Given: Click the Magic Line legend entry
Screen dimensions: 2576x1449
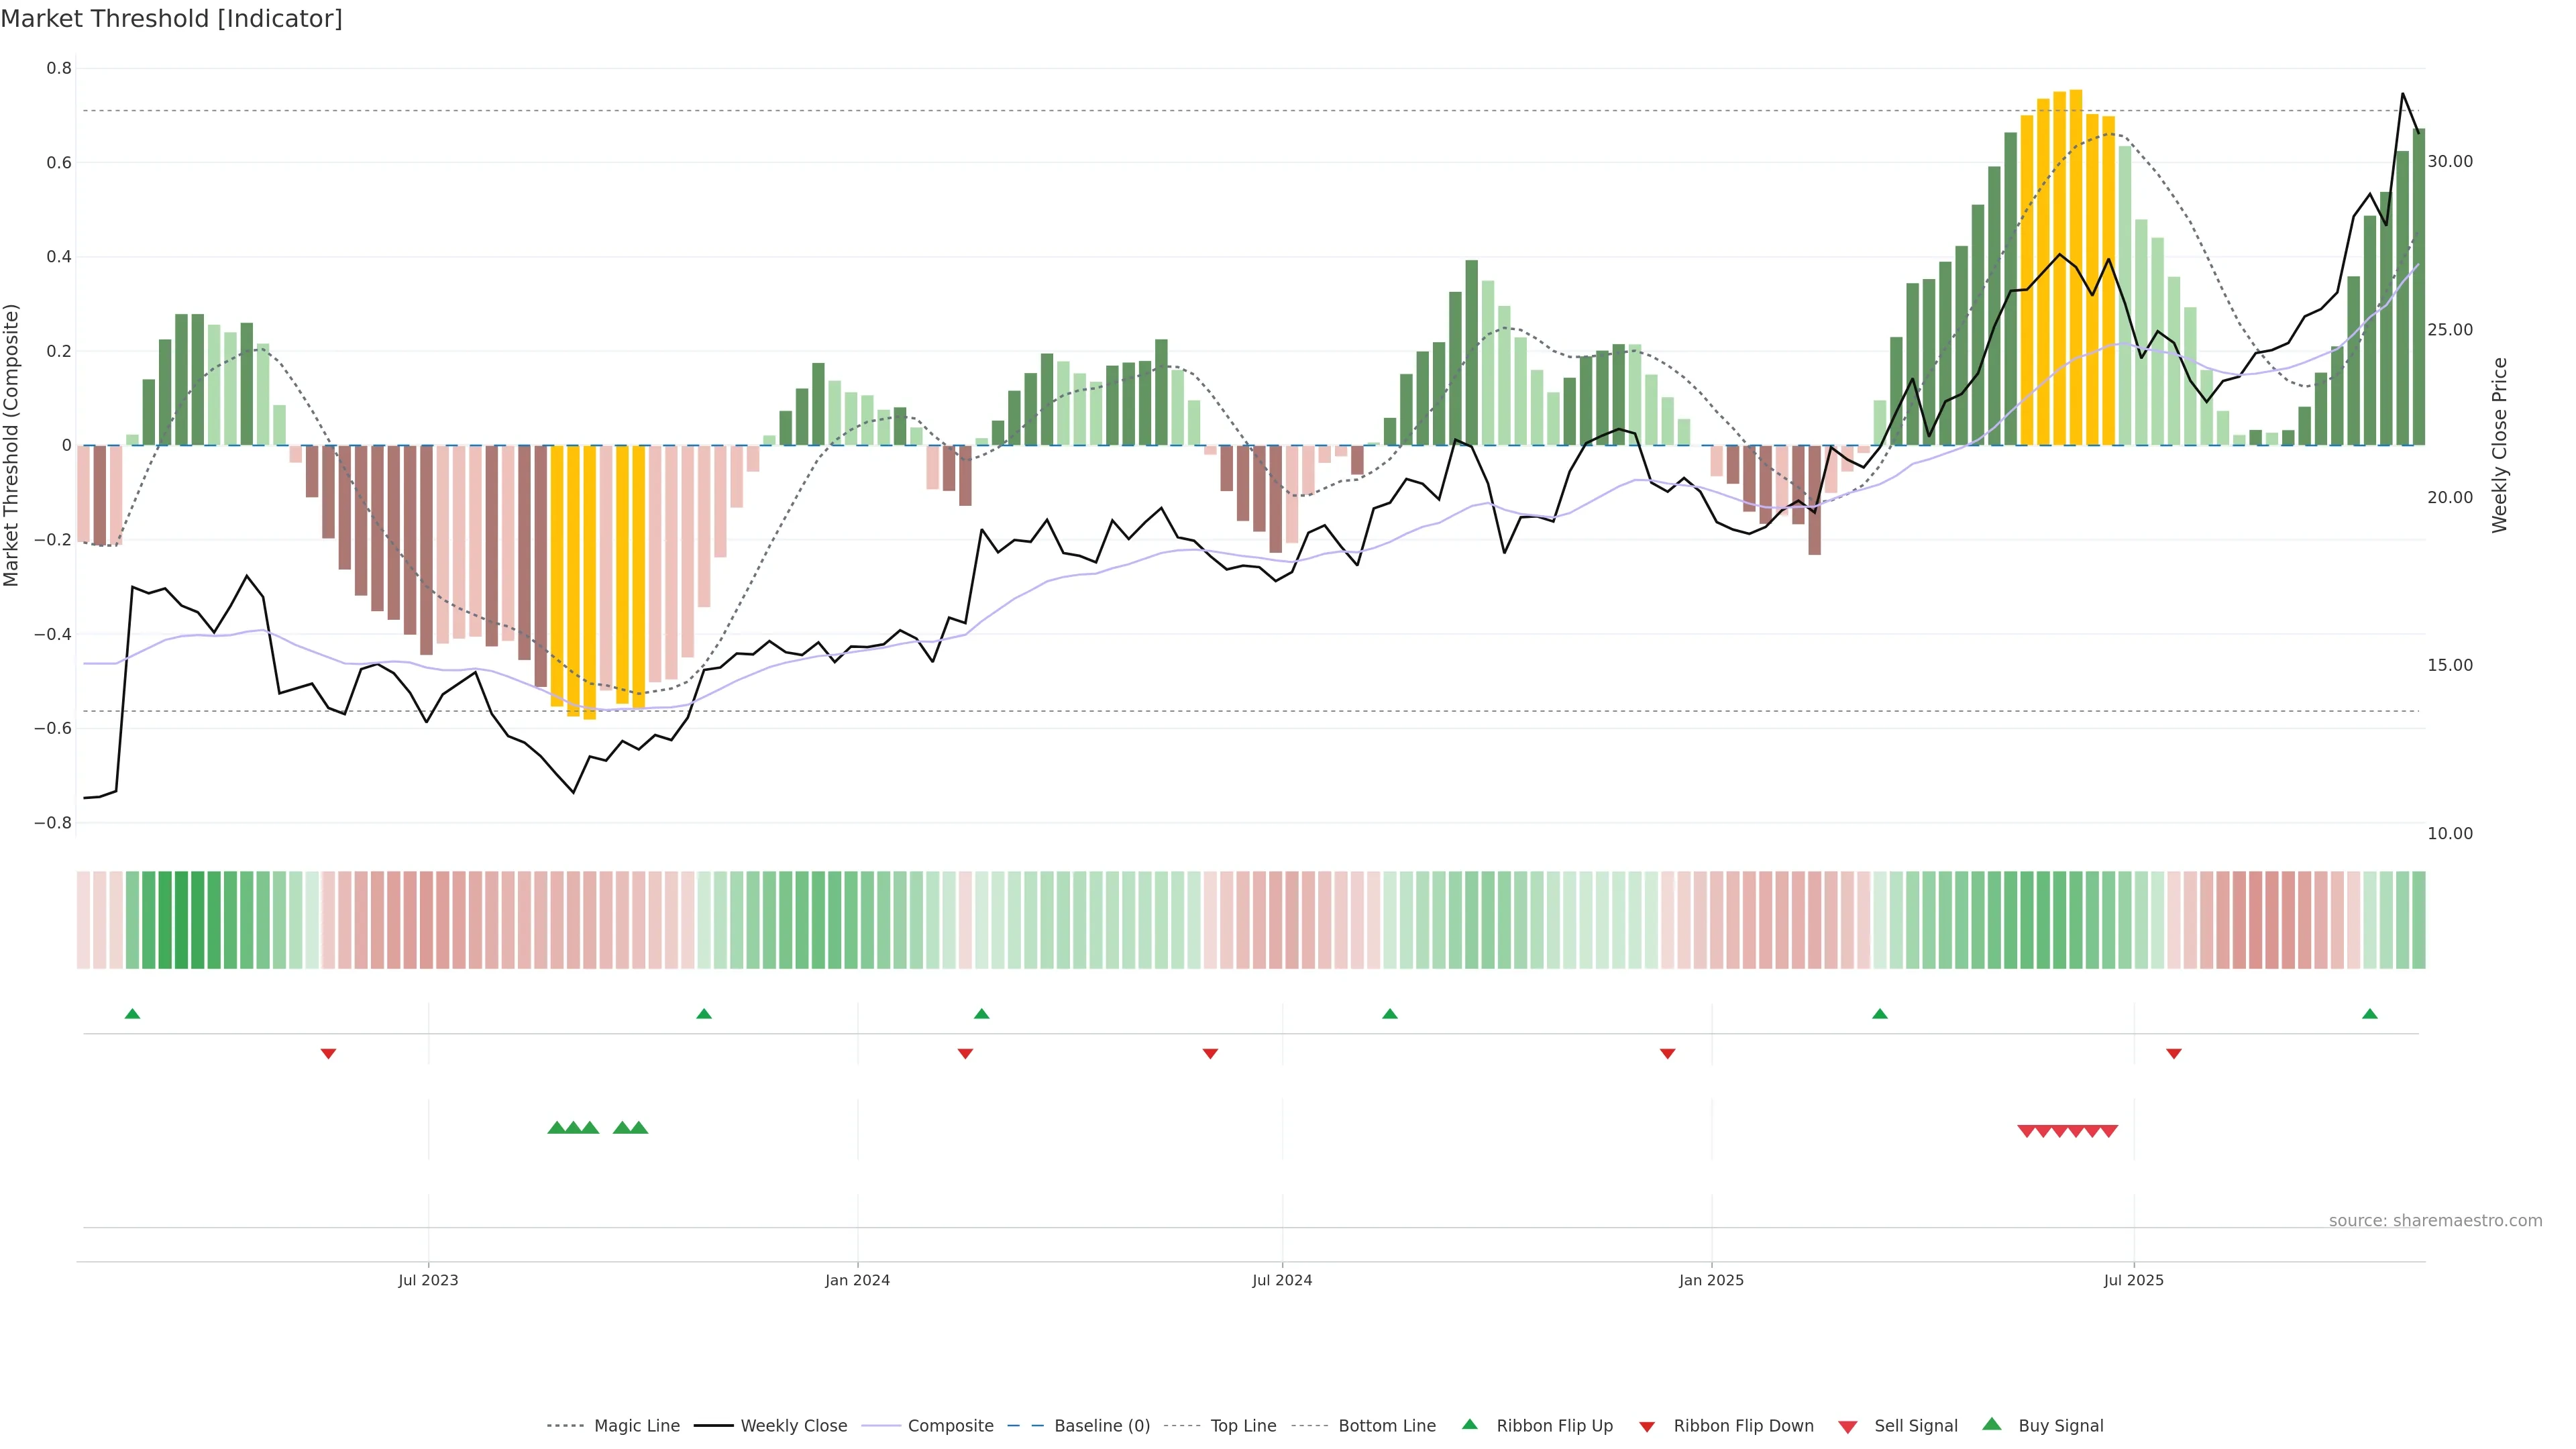Looking at the screenshot, I should click(x=636, y=1426).
